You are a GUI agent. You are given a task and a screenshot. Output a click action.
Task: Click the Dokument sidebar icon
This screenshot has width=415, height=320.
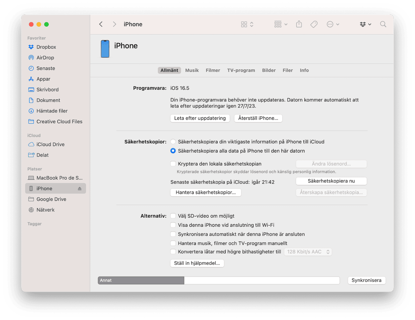click(31, 100)
